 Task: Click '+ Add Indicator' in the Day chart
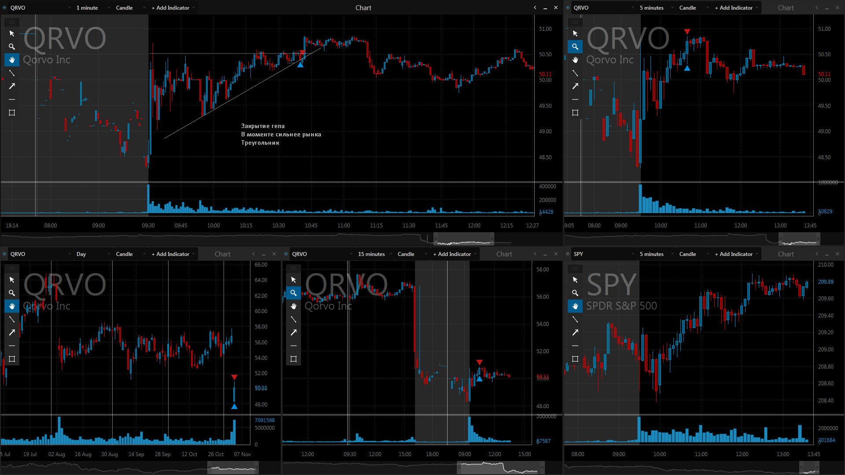point(173,254)
